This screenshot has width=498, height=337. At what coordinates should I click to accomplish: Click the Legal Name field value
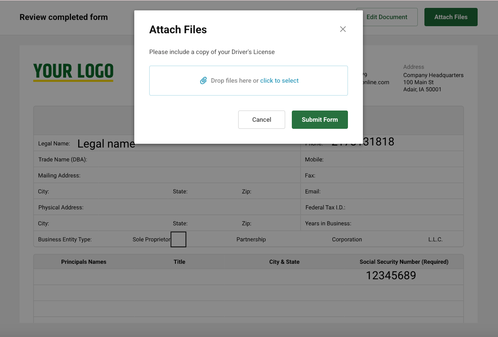pos(106,143)
